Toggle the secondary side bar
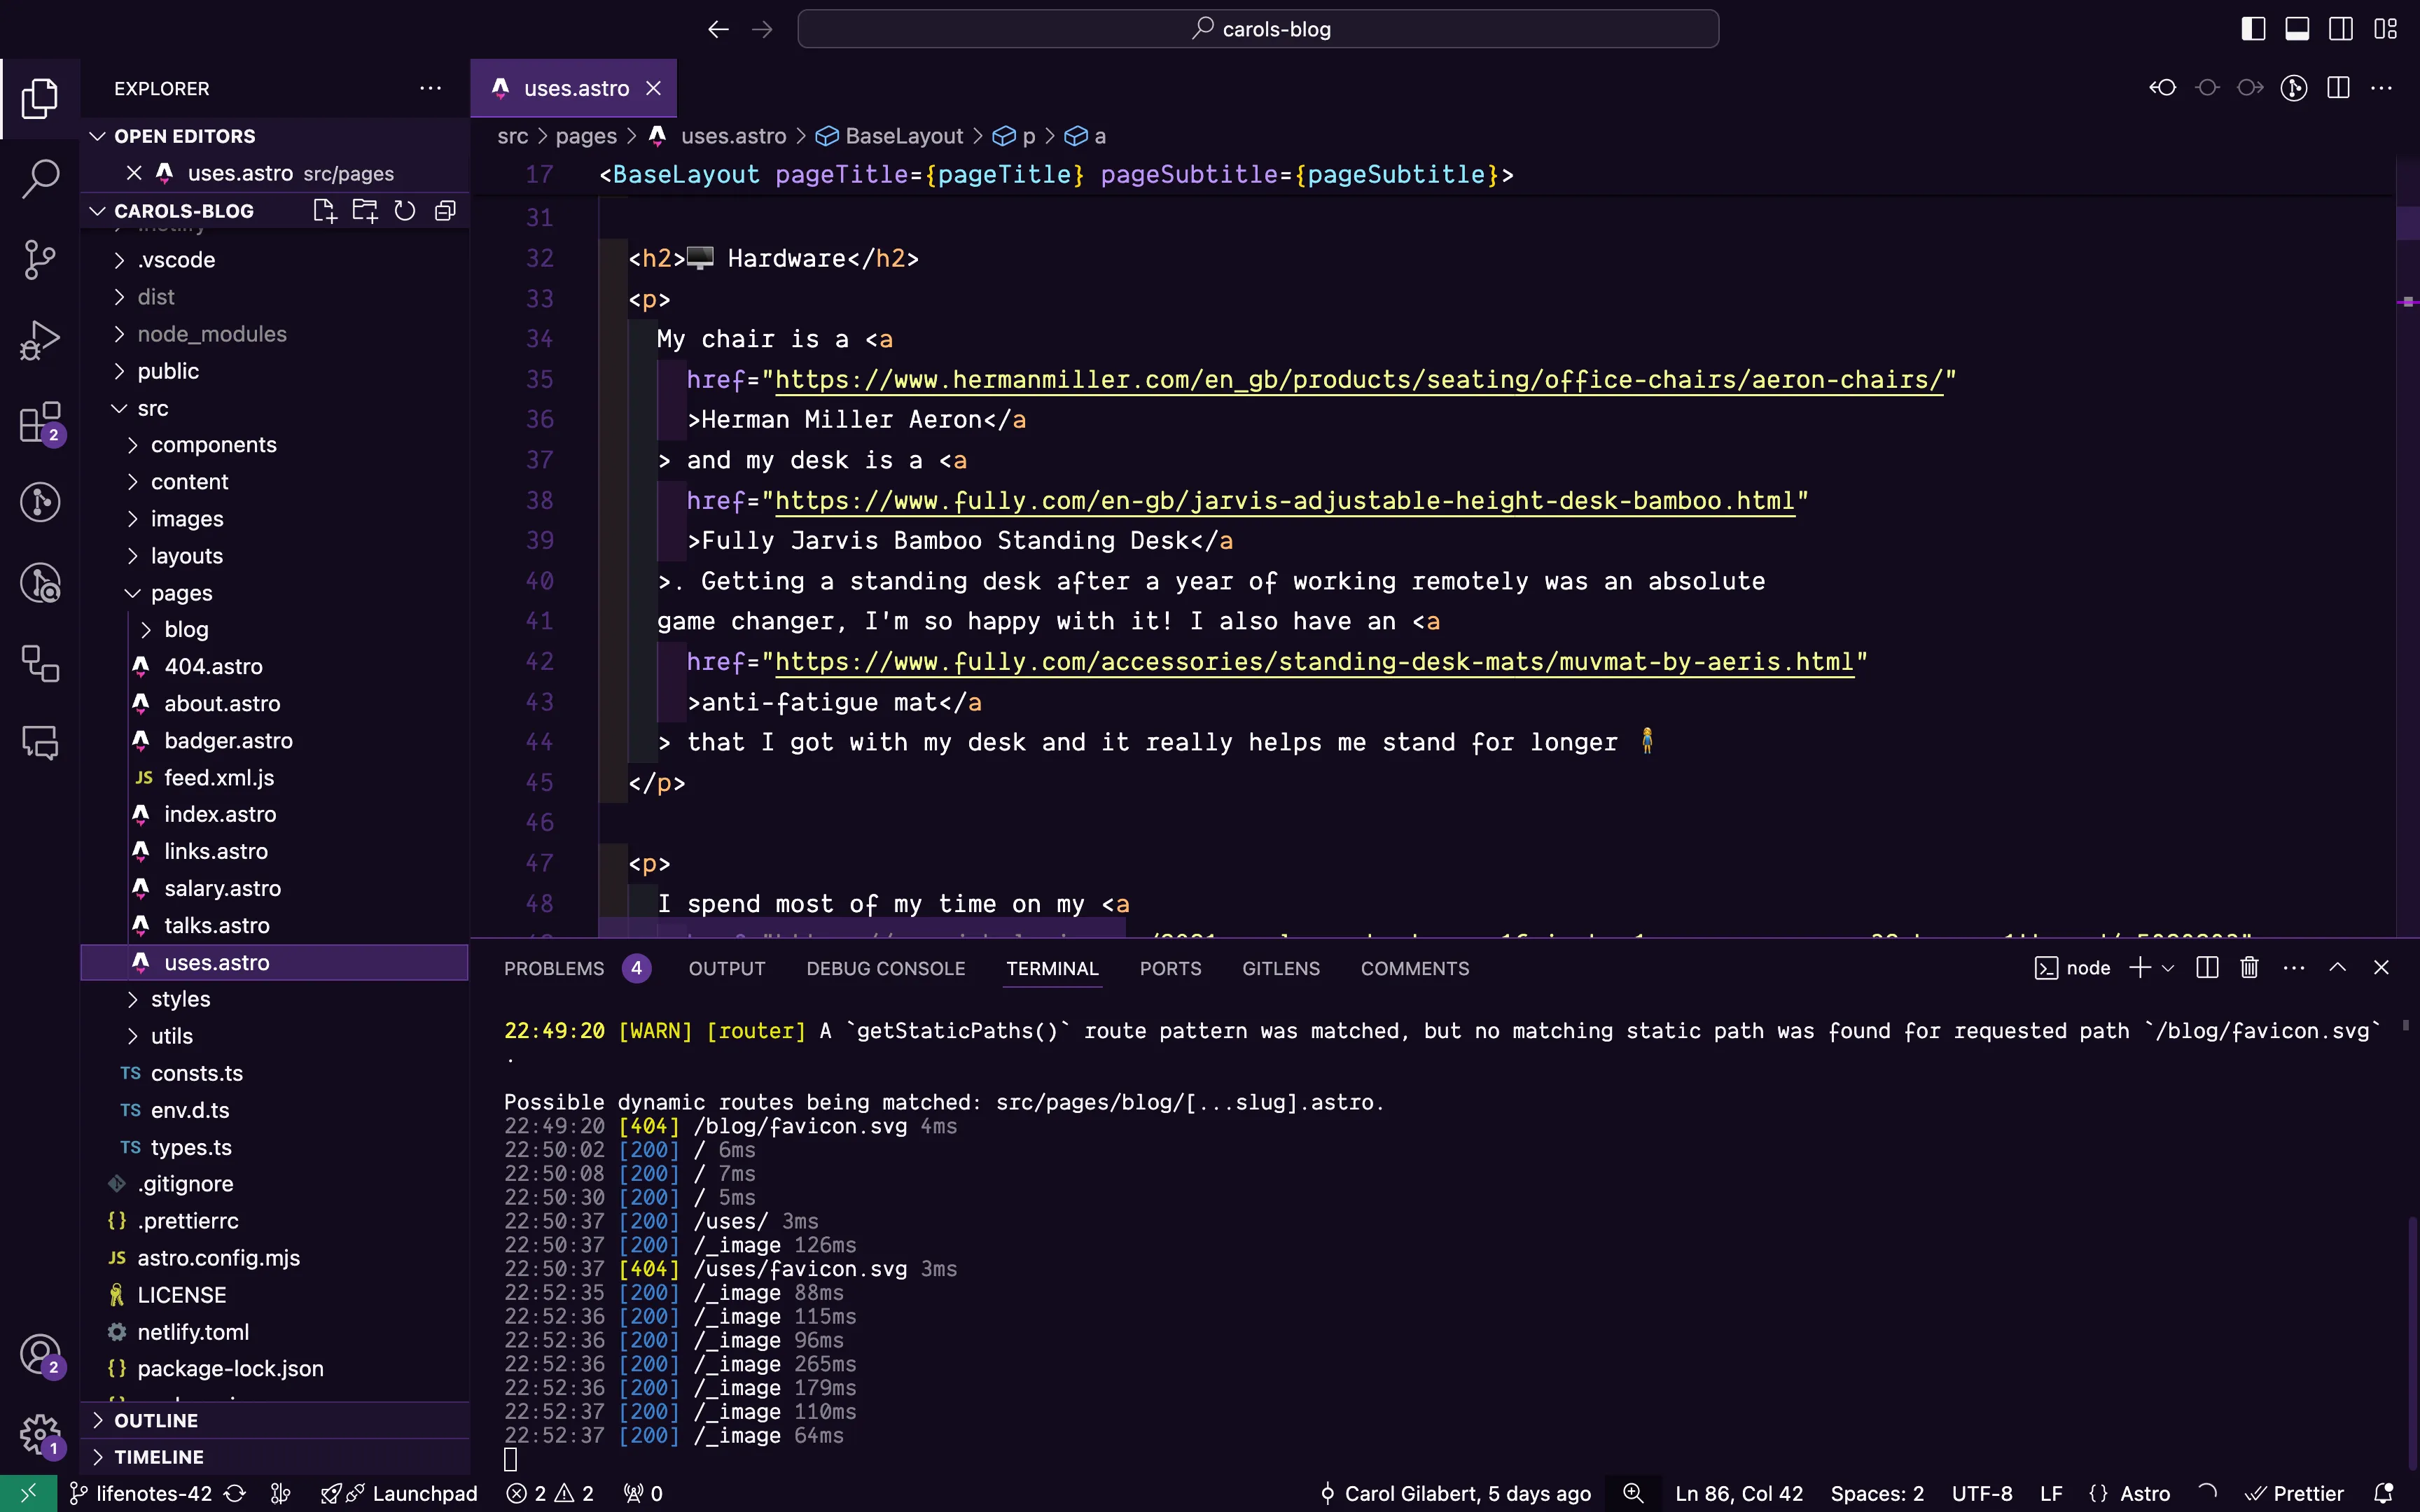 pos(2340,29)
